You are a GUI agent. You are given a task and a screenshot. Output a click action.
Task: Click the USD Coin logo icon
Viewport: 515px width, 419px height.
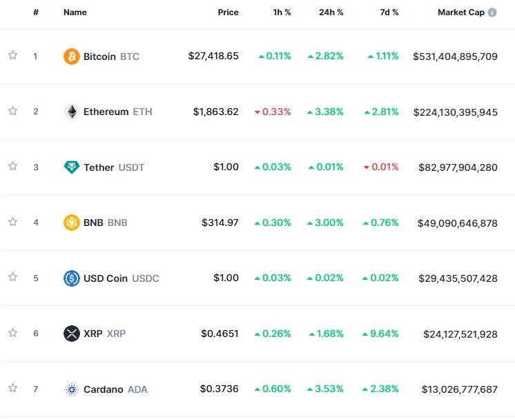[x=72, y=278]
